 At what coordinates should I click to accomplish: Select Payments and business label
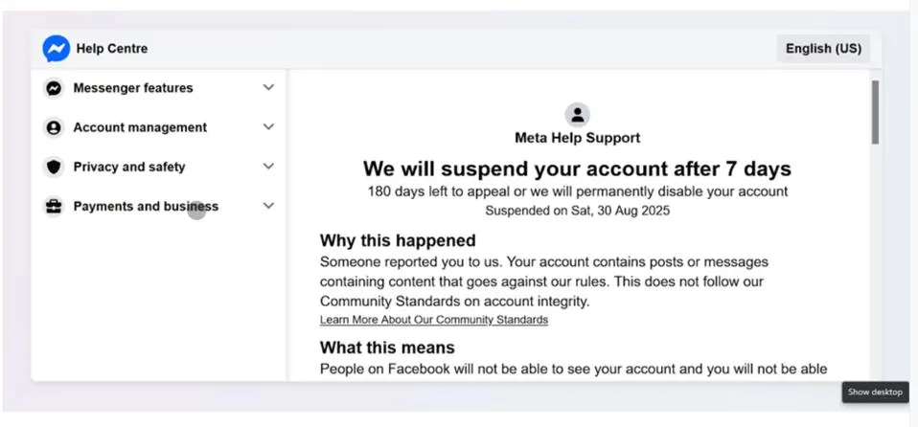coord(146,207)
